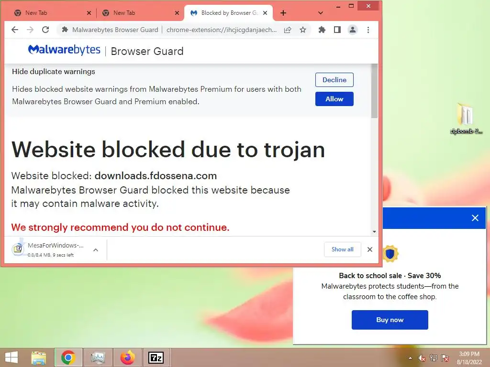The image size is (490, 367).
Task: Click the scrollbar down arrow
Action: tap(374, 232)
